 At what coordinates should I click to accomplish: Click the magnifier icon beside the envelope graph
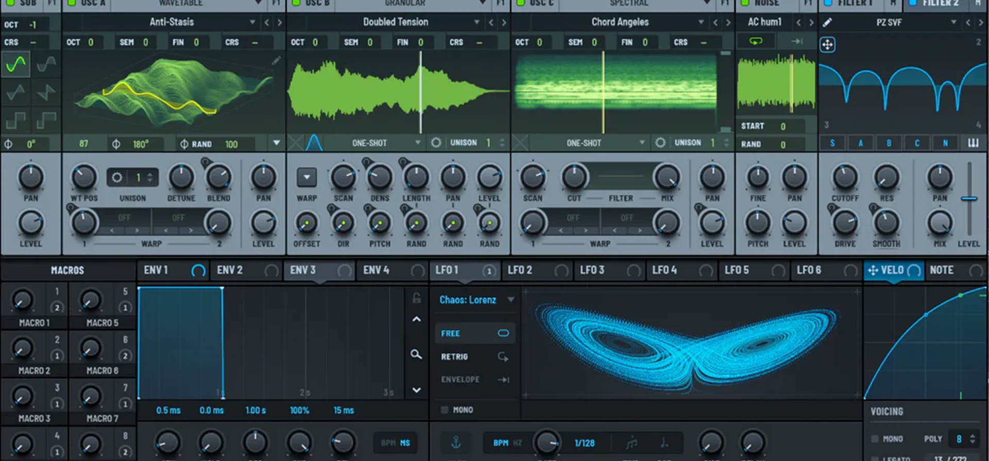[x=416, y=354]
